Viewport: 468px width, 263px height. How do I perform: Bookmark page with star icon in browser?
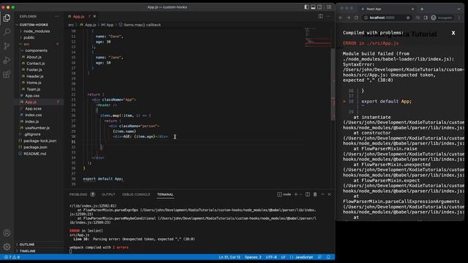point(408,18)
